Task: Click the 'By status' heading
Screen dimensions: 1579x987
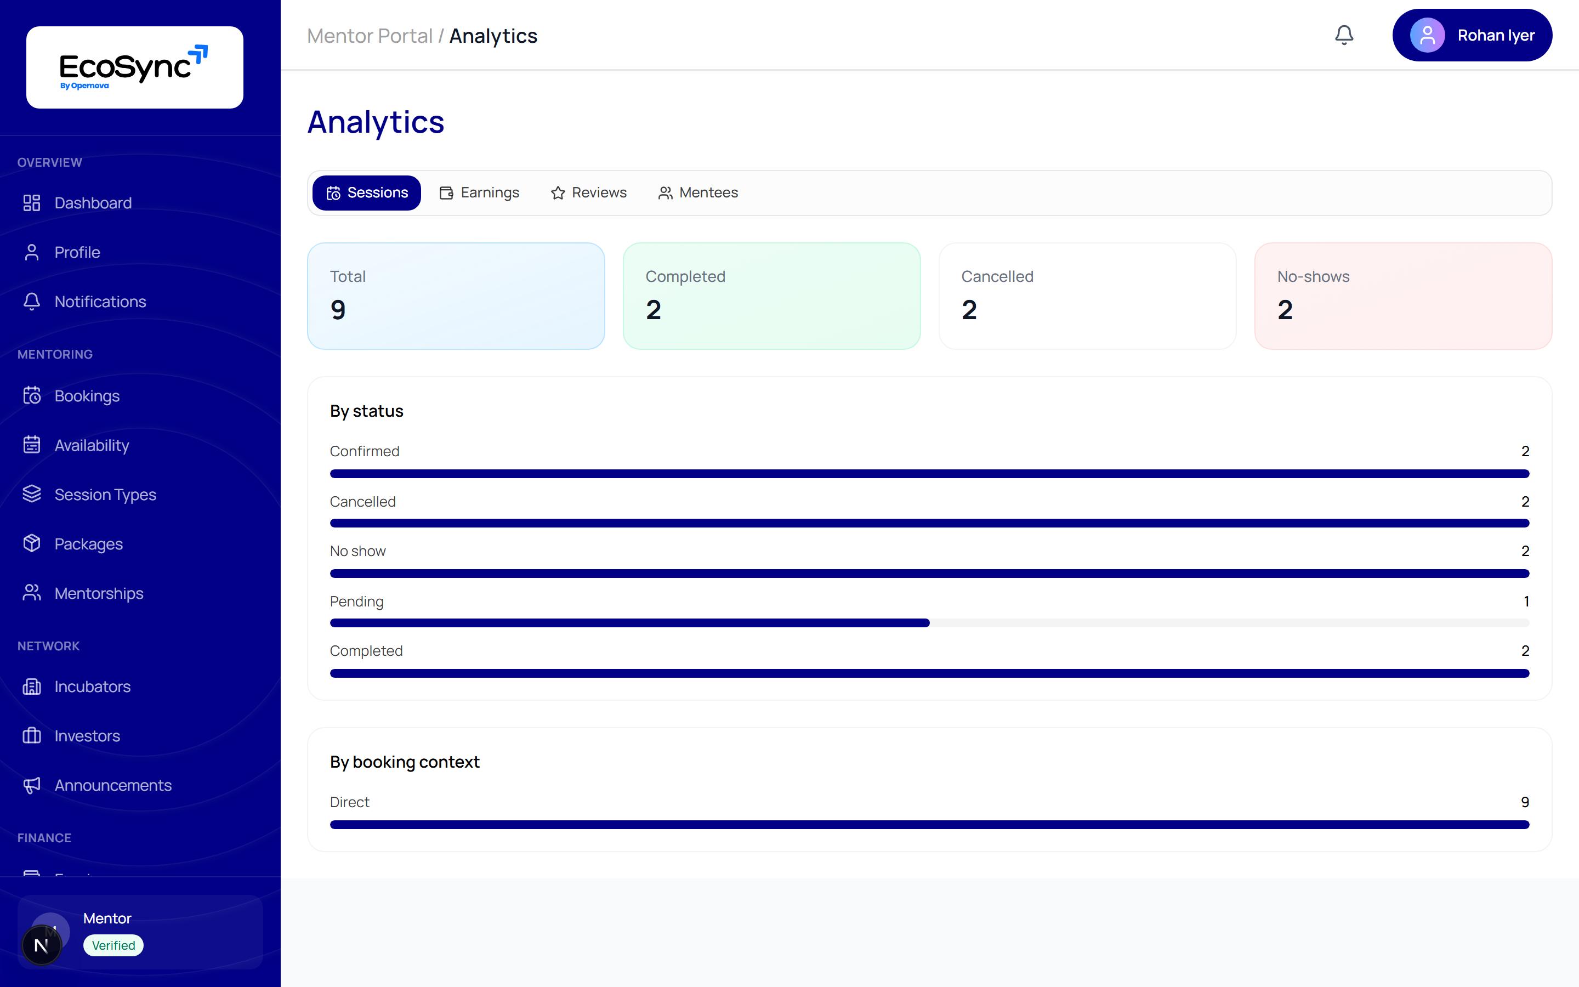Action: (367, 411)
